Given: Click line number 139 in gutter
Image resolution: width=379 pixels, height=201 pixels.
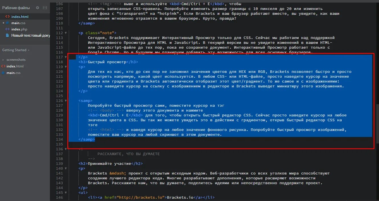Looking at the screenshot, I should tap(59, 164).
